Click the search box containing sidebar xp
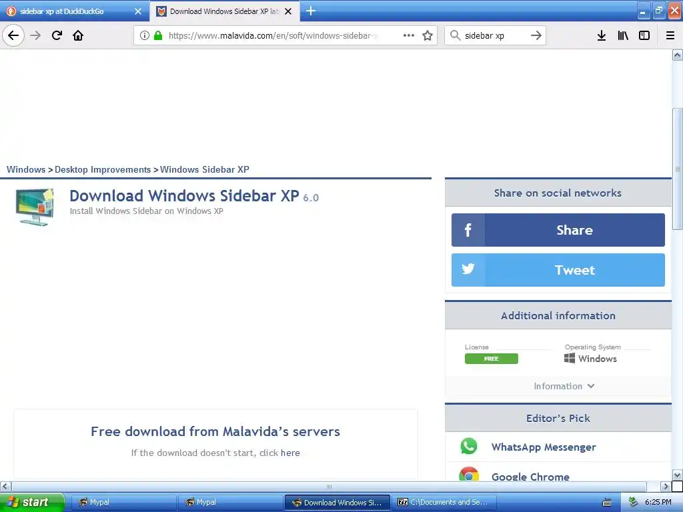Screen dimensions: 683x512 [x=494, y=35]
